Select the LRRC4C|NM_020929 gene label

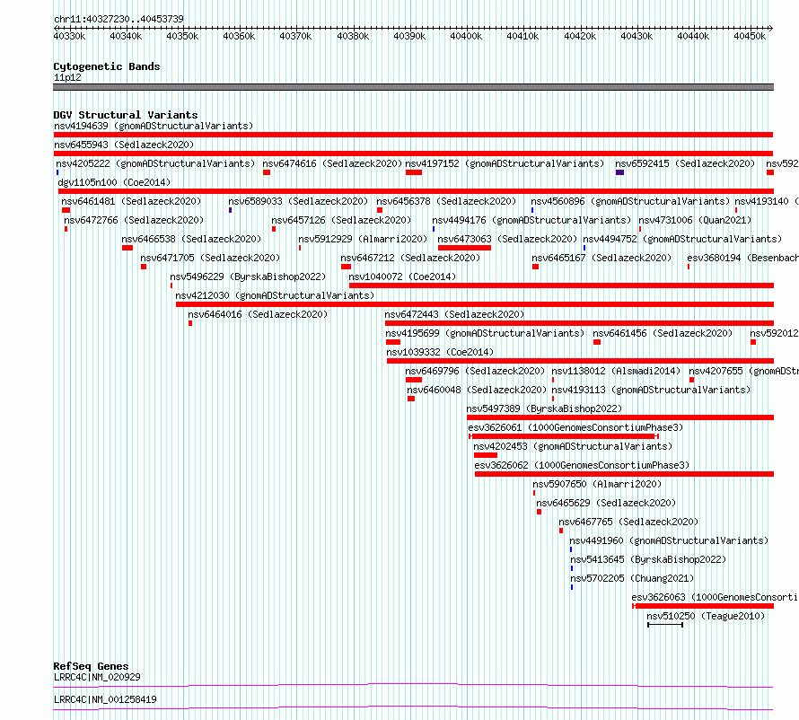[97, 677]
